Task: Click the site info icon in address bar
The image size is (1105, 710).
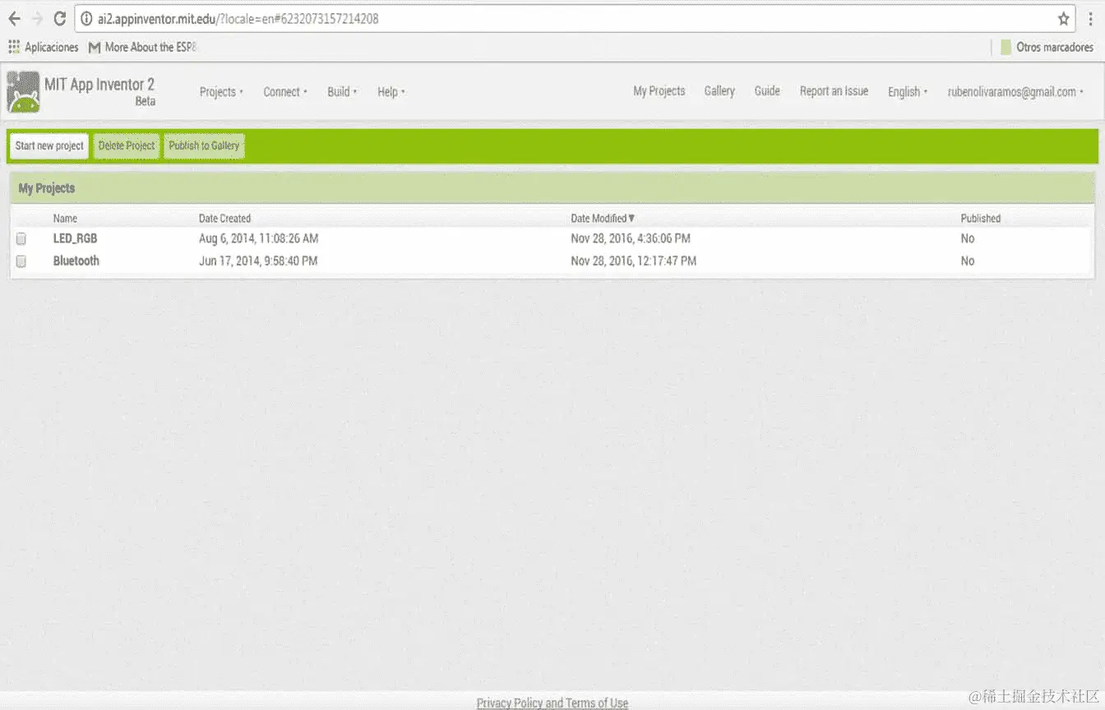Action: click(86, 18)
